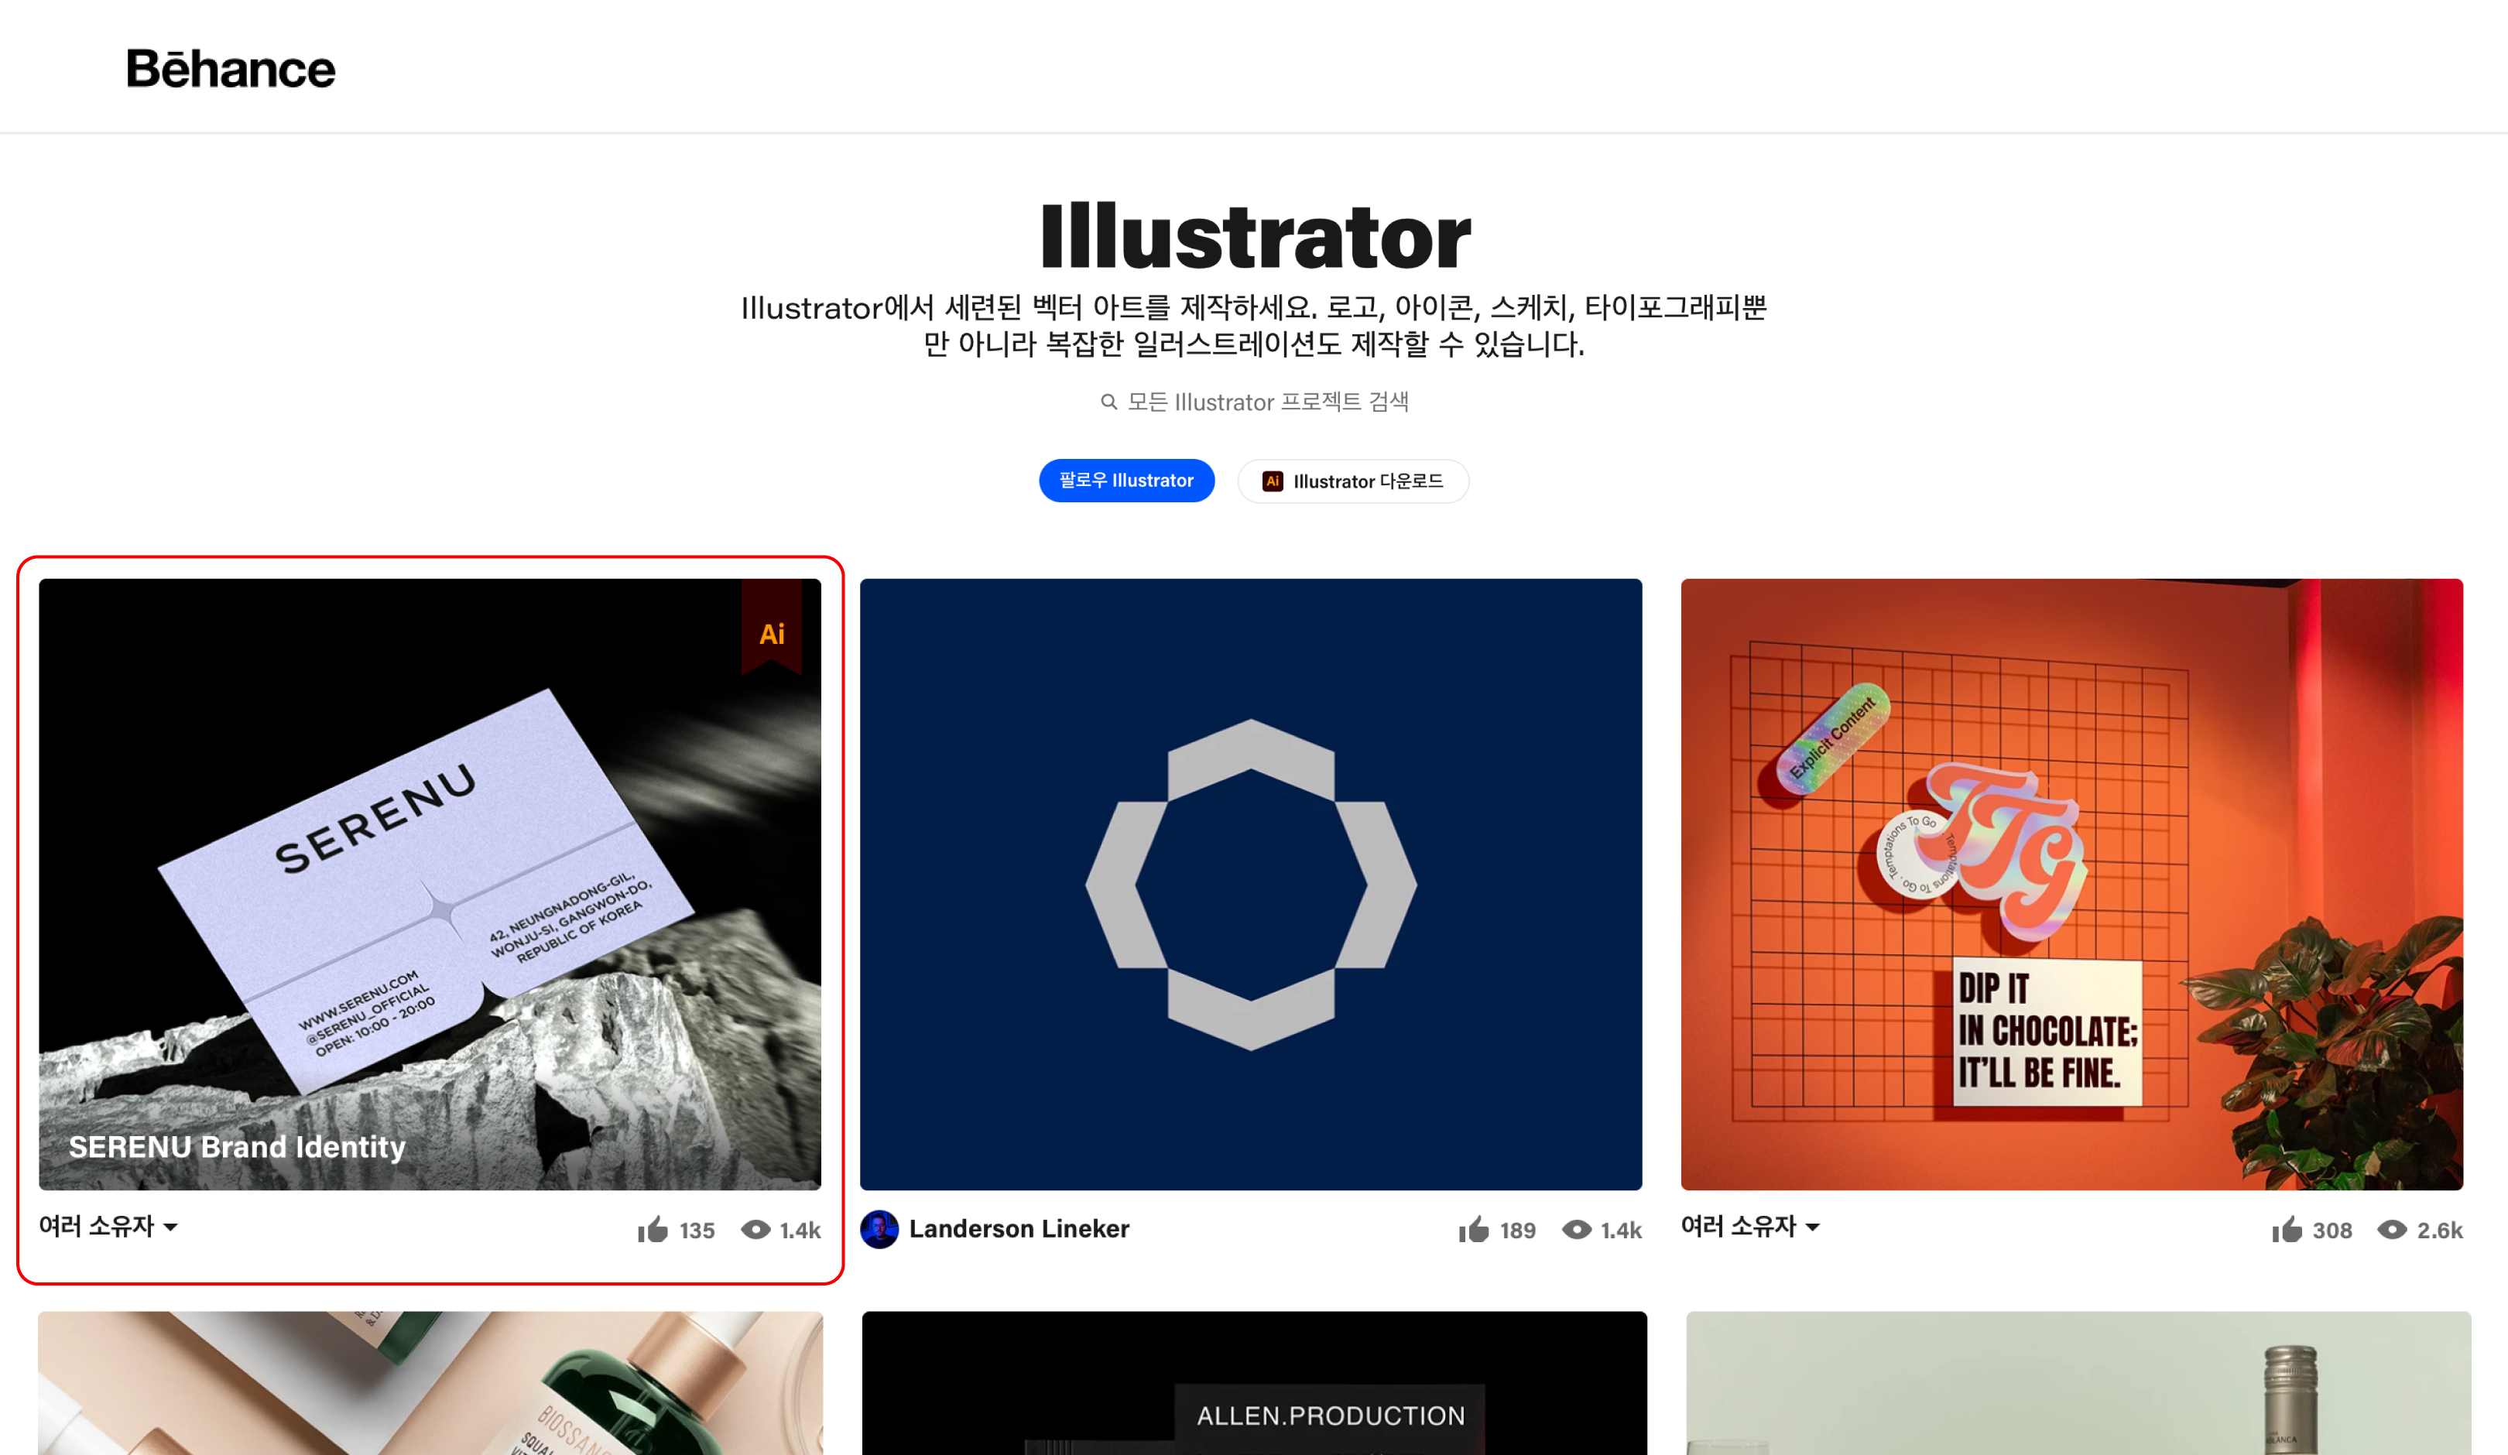Viewport: 2508px width, 1455px height.
Task: Click the eye icon beside 2.6k
Action: coord(2393,1229)
